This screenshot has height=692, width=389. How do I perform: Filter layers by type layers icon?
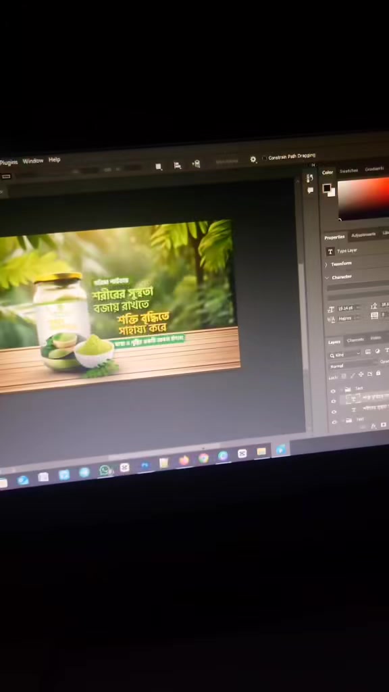click(386, 351)
